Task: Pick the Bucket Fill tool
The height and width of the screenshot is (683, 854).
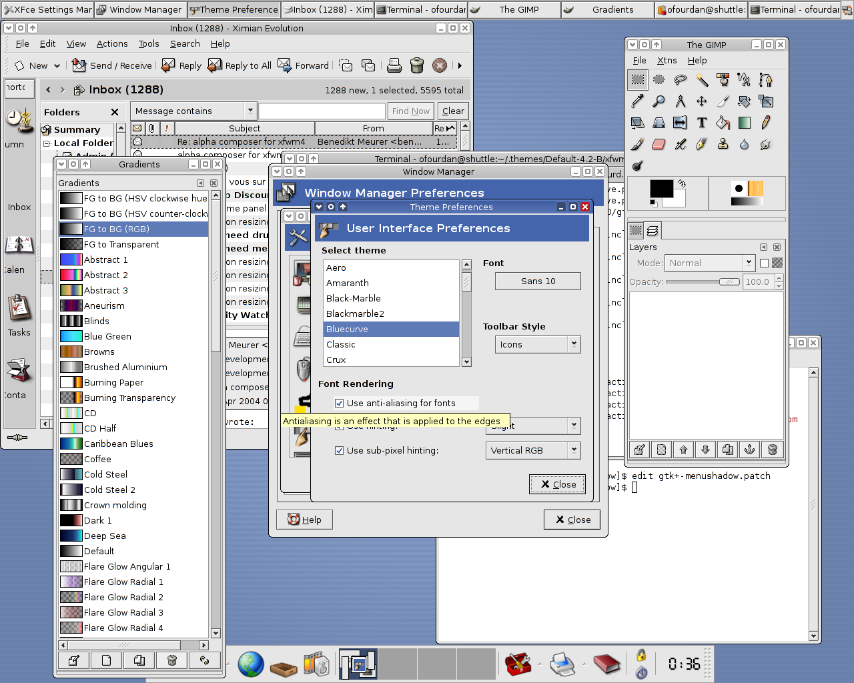Action: [x=723, y=123]
